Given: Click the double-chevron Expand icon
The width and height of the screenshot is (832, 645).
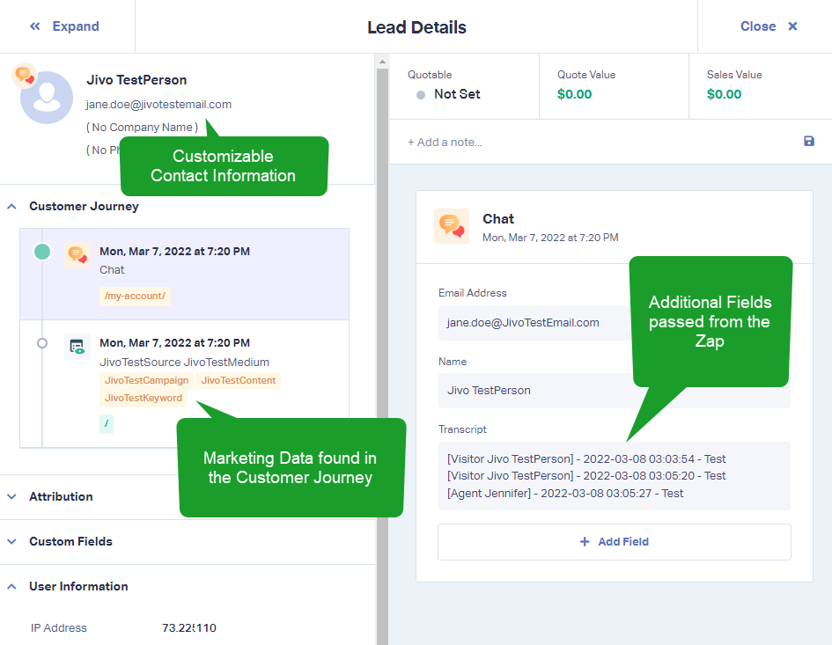Looking at the screenshot, I should 35,26.
